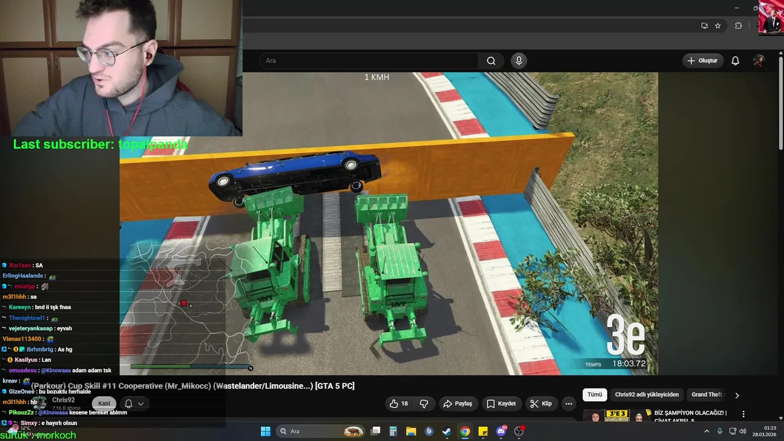This screenshot has height=441, width=784.
Task: Select the Tümü filter chip
Action: click(x=595, y=394)
